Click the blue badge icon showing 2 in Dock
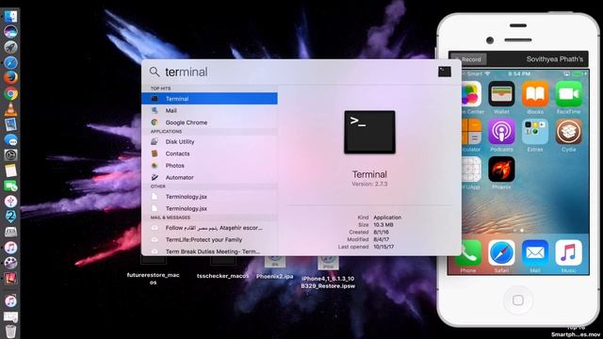 (x=10, y=217)
